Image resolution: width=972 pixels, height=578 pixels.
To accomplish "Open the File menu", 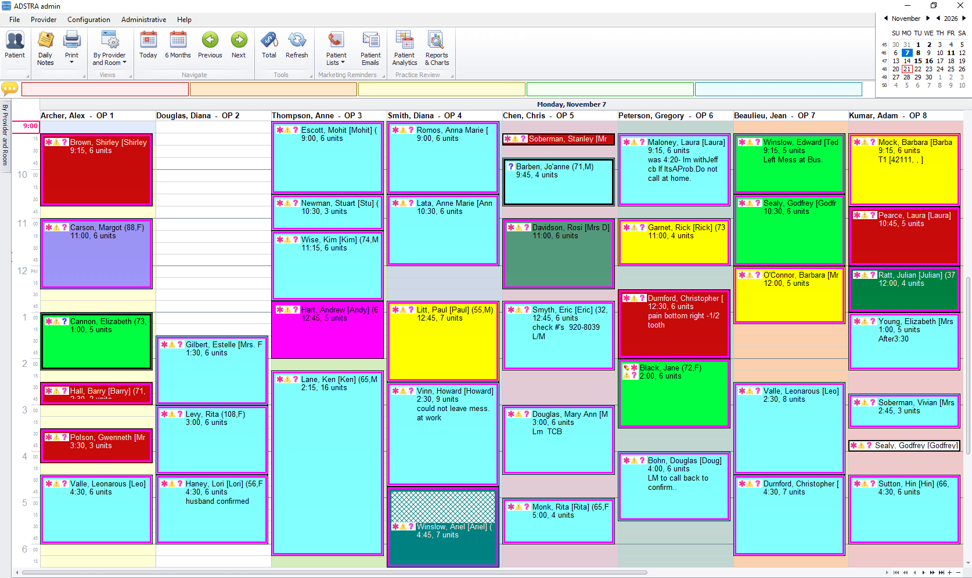I will tap(15, 20).
